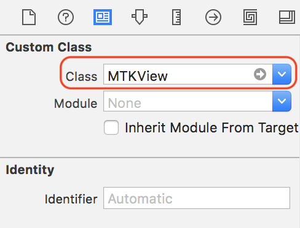Tick the Inherit Module From Target checkbox
The width and height of the screenshot is (300, 228).
click(x=111, y=127)
